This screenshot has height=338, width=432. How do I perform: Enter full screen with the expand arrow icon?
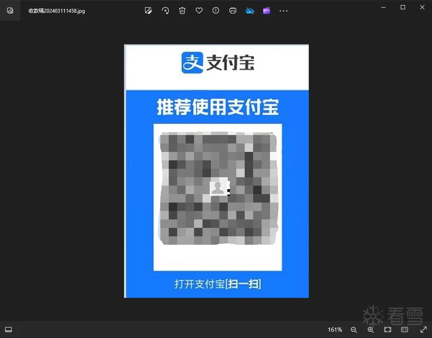point(424,330)
